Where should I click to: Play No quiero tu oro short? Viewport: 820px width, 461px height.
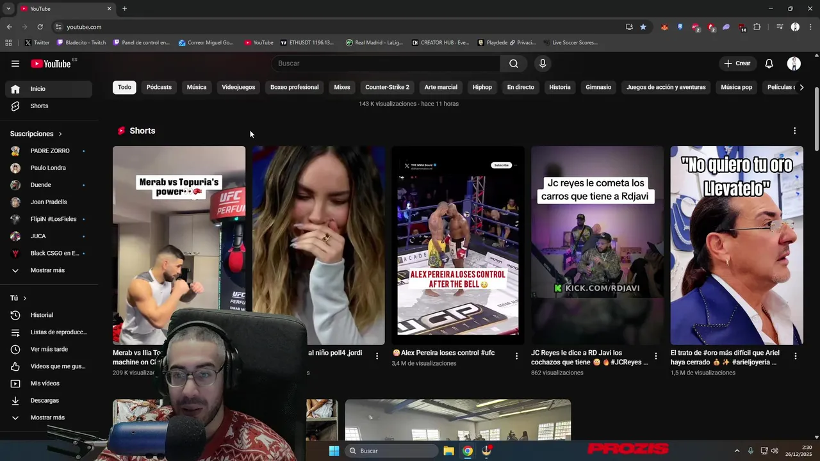point(737,245)
